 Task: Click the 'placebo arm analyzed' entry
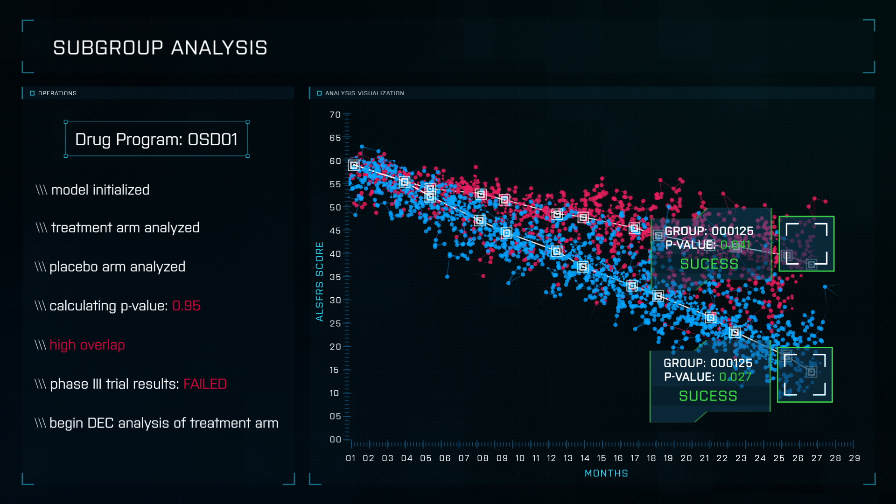click(117, 267)
